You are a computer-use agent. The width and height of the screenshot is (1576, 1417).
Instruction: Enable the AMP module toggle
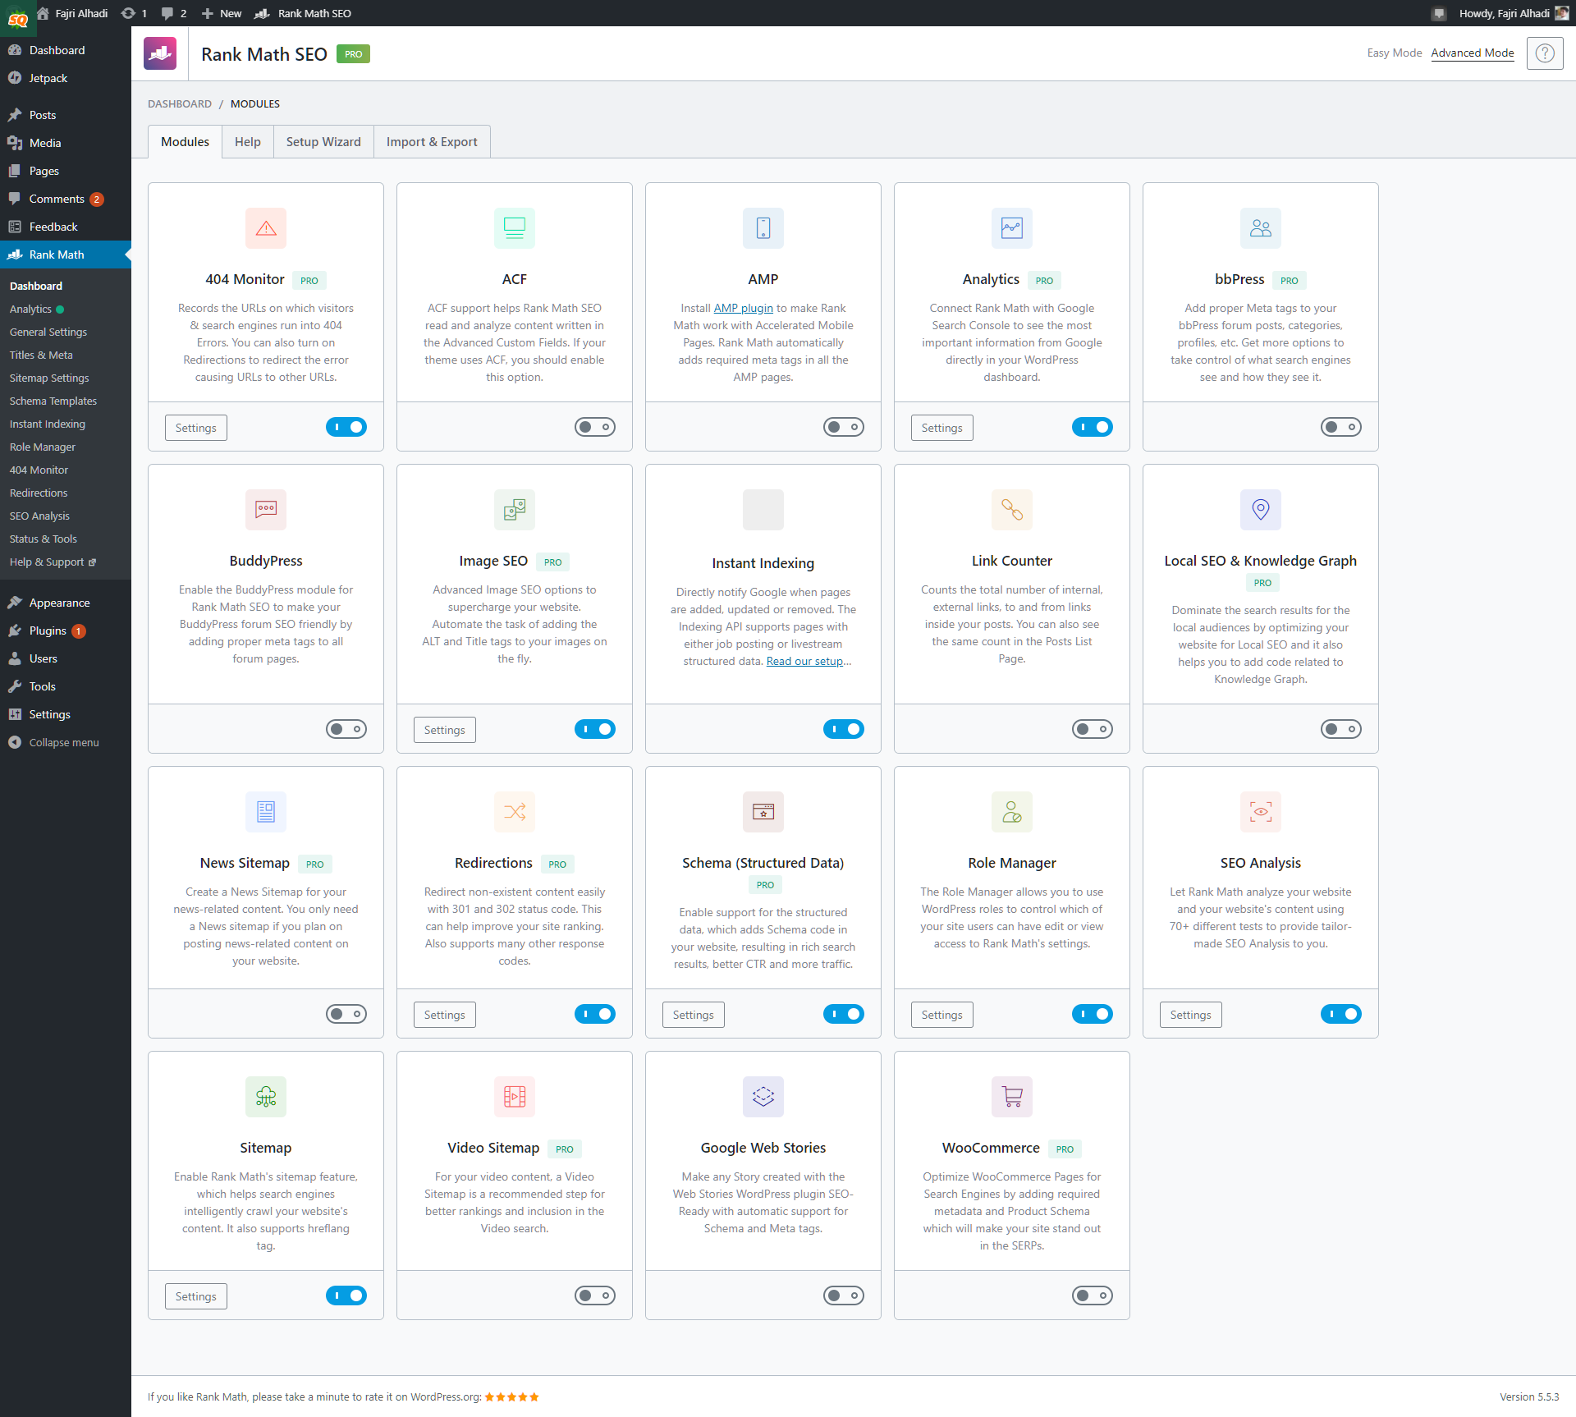[x=844, y=427]
